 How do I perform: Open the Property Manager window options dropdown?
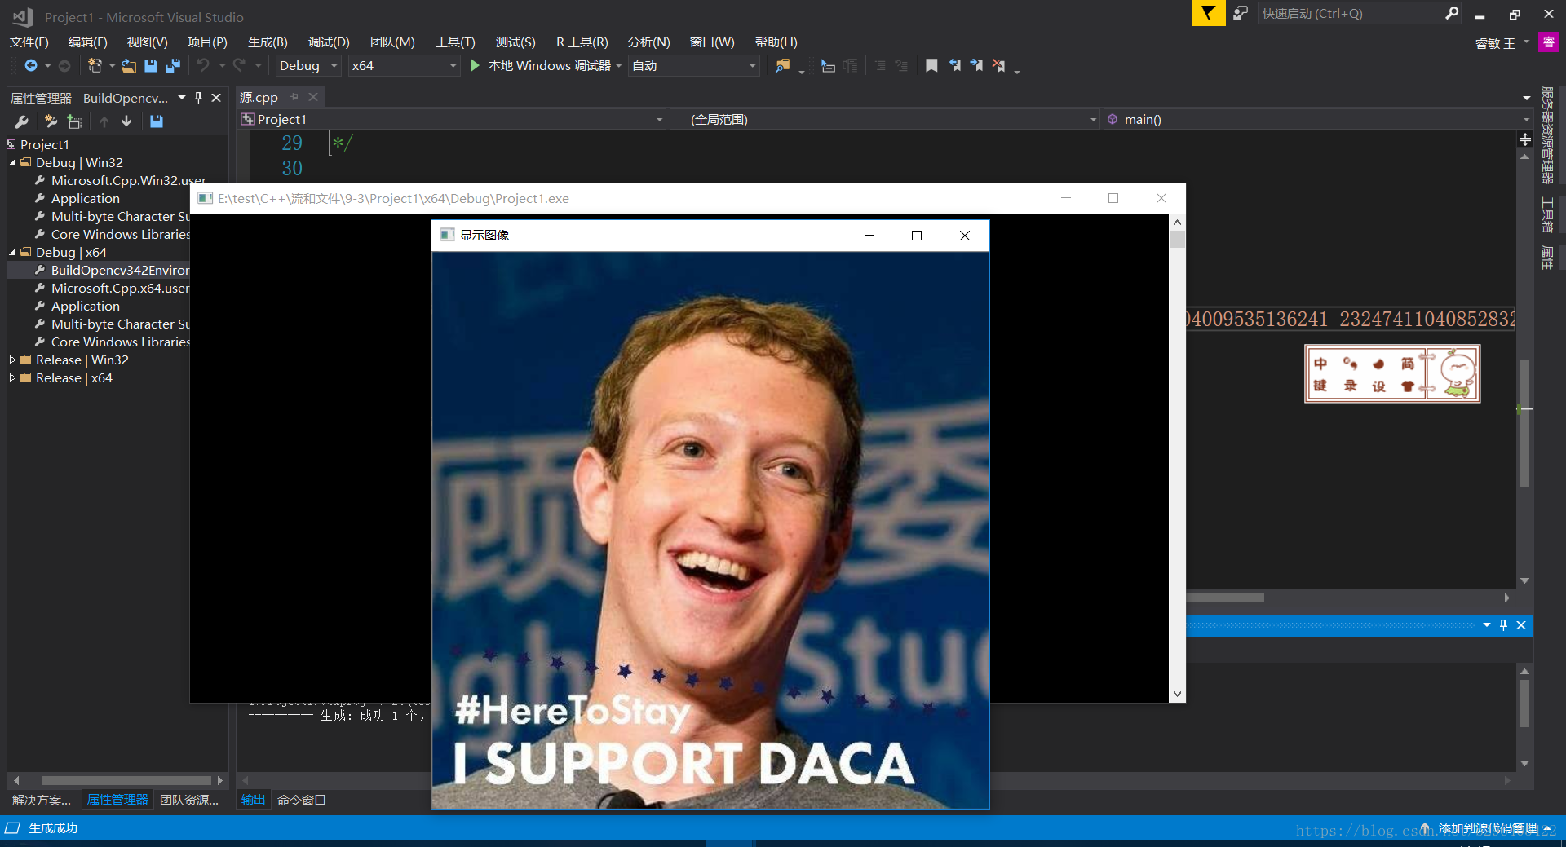(182, 98)
